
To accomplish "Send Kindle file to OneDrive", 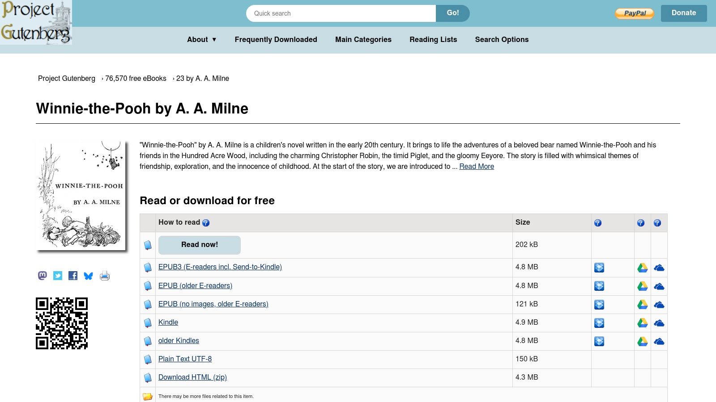I will coord(659,323).
